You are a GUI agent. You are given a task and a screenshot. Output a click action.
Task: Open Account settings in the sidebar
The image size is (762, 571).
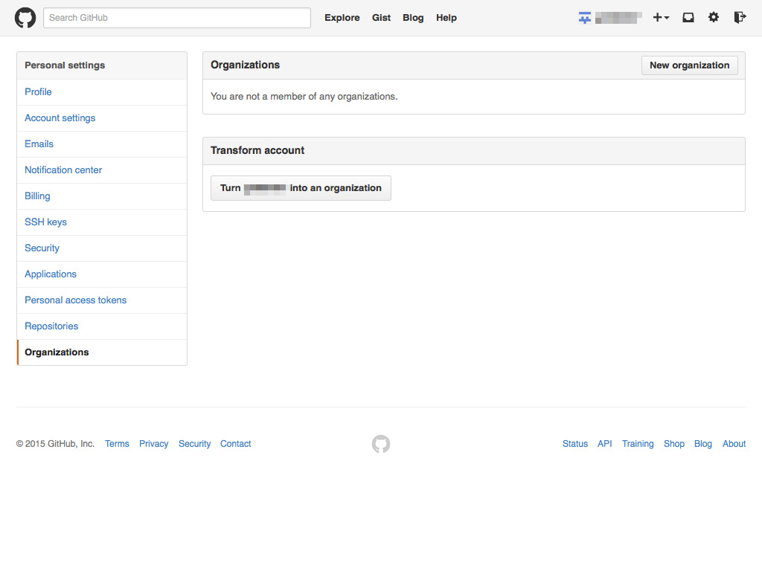[x=60, y=118]
